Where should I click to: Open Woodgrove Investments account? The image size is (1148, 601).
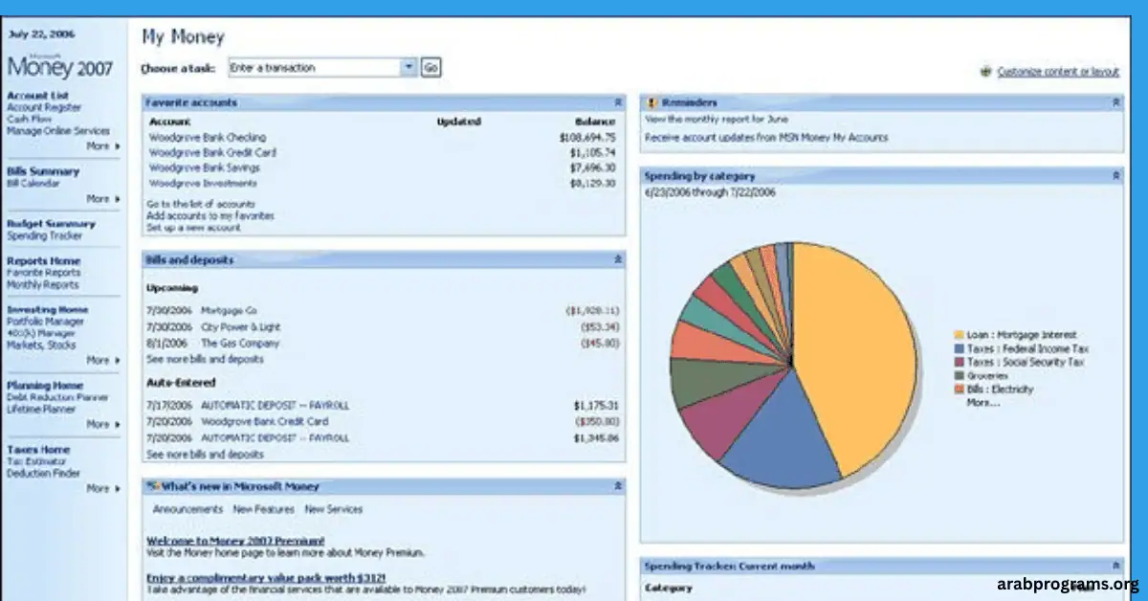(x=203, y=183)
